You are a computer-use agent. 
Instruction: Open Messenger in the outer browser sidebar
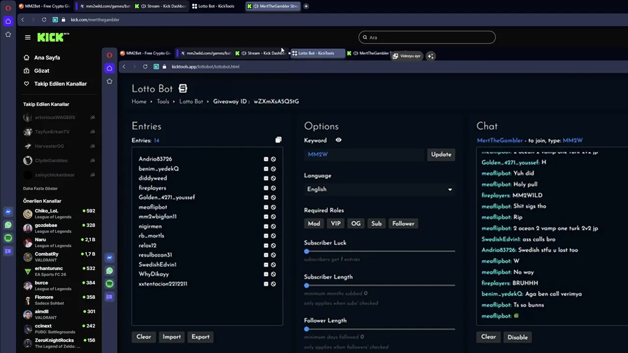(x=8, y=212)
